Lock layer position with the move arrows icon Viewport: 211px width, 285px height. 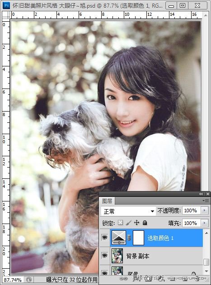136,223
